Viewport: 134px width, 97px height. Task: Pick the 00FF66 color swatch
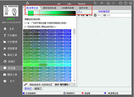[x=43, y=65]
